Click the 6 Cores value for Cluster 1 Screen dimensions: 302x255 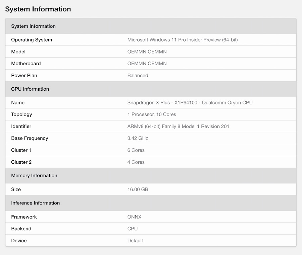click(x=136, y=150)
